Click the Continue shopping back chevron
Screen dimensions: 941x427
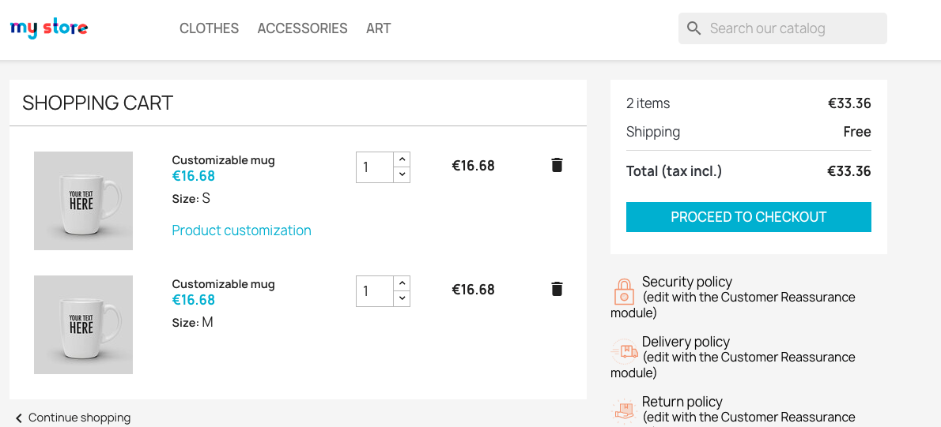pyautogui.click(x=19, y=418)
